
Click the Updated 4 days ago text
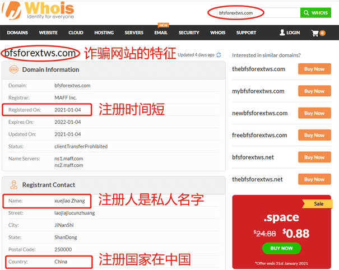coord(196,55)
